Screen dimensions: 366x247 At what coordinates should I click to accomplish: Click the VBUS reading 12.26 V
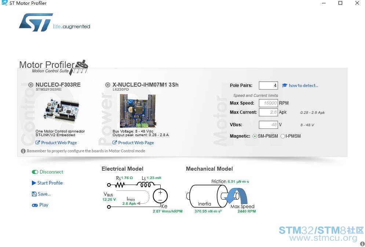coord(109,200)
